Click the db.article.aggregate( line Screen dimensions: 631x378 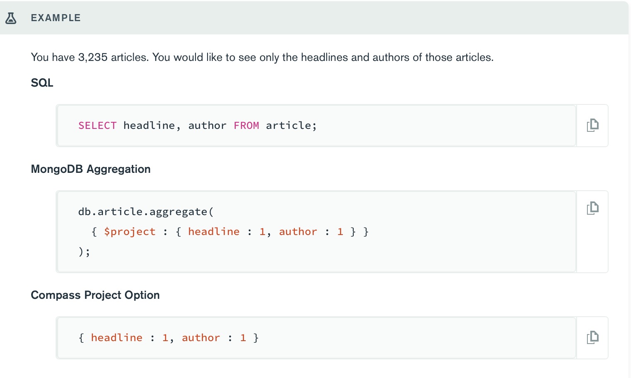pos(146,212)
